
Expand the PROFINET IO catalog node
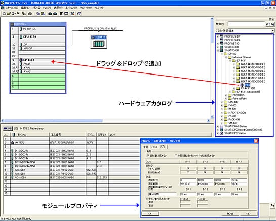(x=218, y=44)
